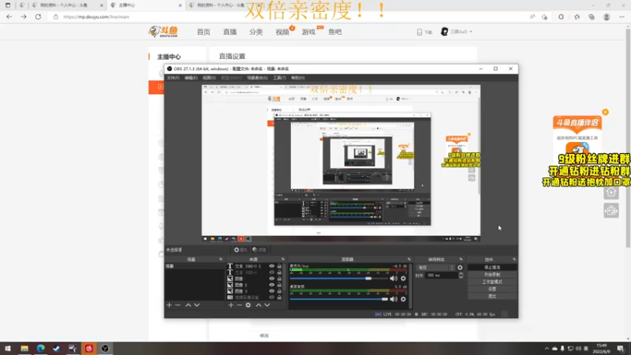Open 滤镜 filters button above Scenes panel
This screenshot has height=355, width=631.
259,250
